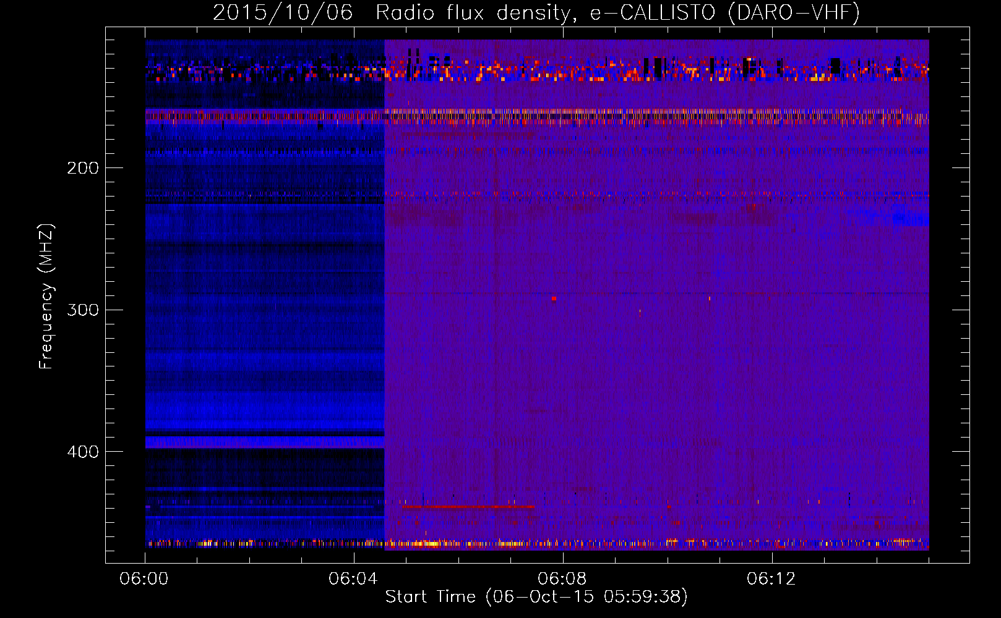The width and height of the screenshot is (1001, 618).
Task: Click the plot title "Radio flux density, e-CALLISTO (DARO-VHF)"
Action: click(617, 12)
